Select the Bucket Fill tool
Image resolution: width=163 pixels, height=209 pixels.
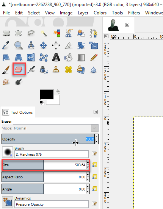tap(69, 58)
